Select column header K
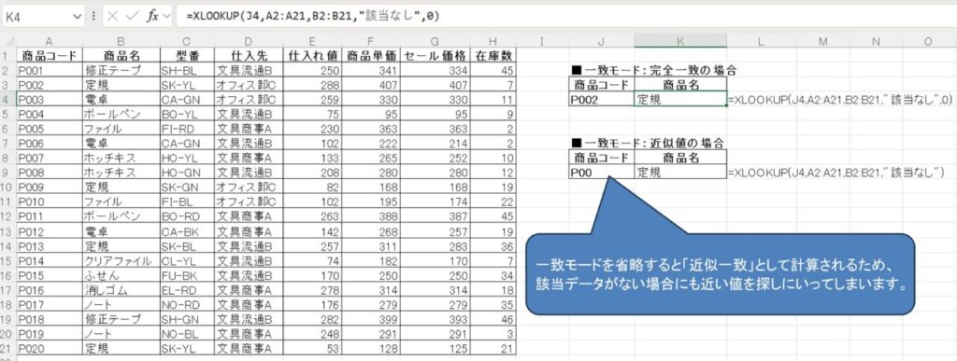Image resolution: width=957 pixels, height=361 pixels. pos(680,41)
